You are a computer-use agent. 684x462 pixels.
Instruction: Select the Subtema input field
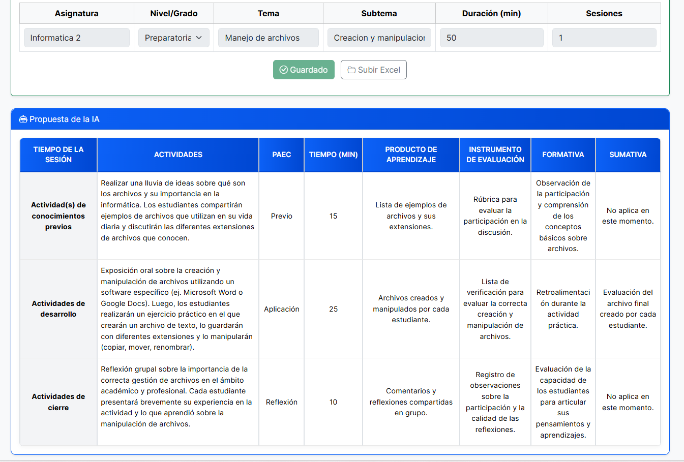coord(379,38)
